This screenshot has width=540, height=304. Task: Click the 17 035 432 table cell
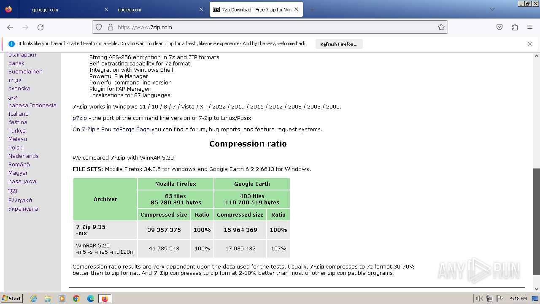click(240, 249)
